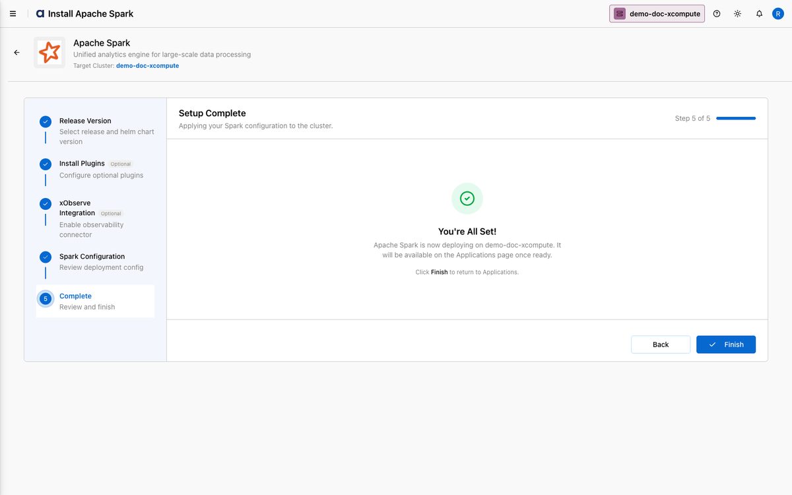Open the hamburger navigation menu
This screenshot has height=495, width=792.
point(13,14)
